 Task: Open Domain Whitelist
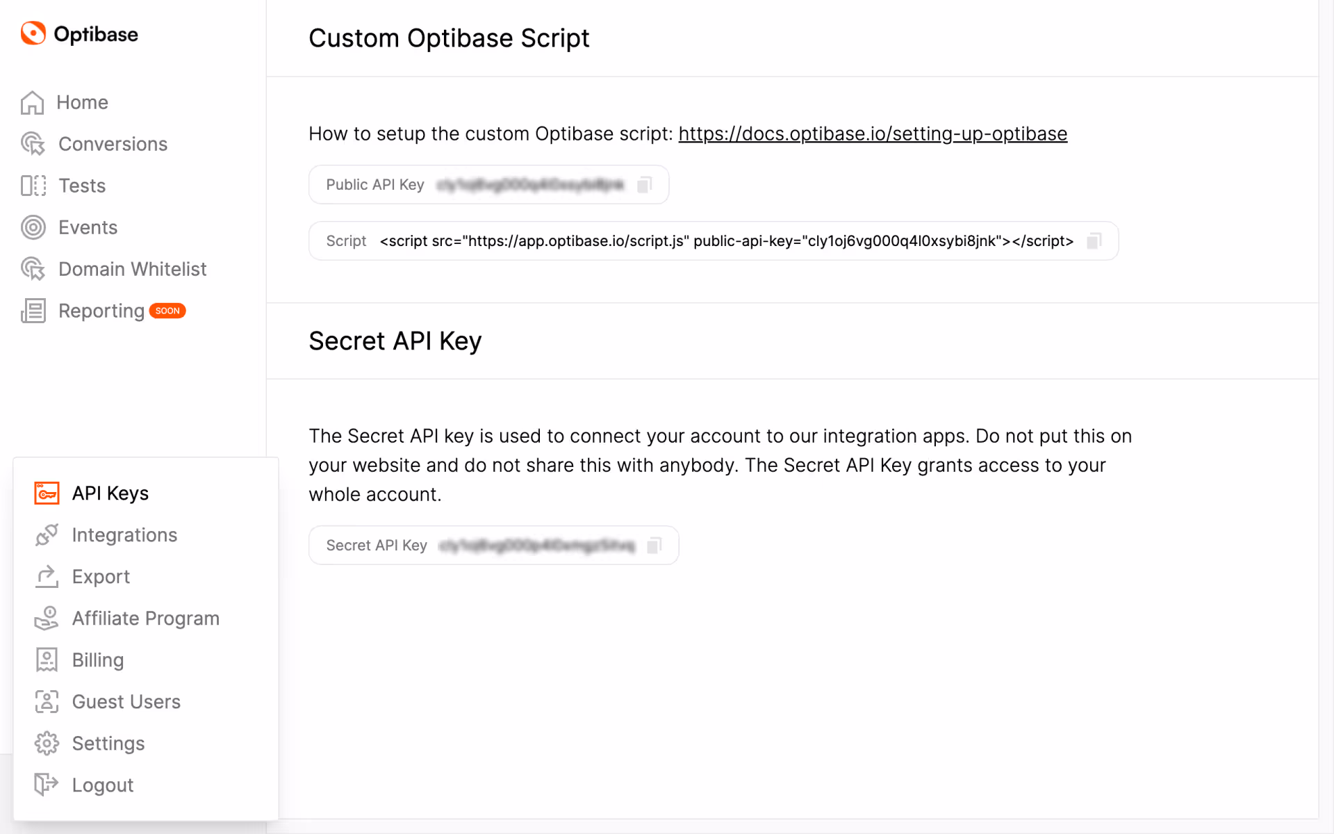(132, 269)
